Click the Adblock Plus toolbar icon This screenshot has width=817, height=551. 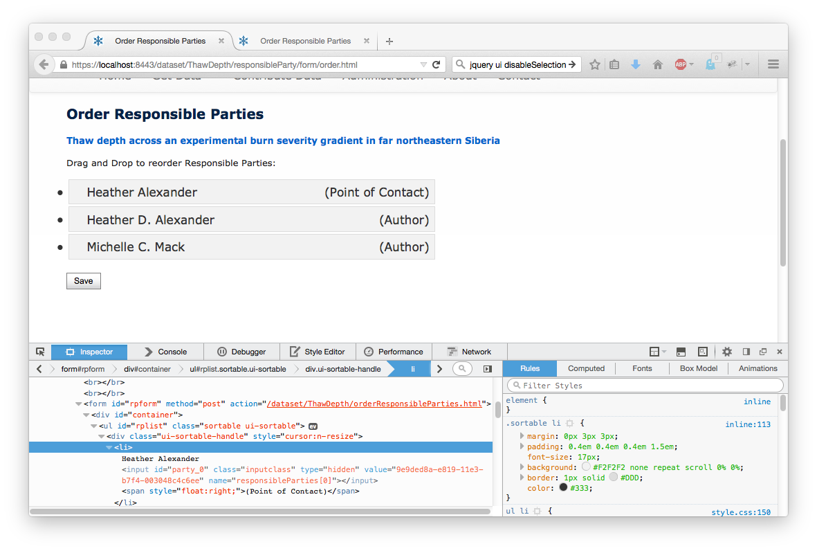point(680,64)
